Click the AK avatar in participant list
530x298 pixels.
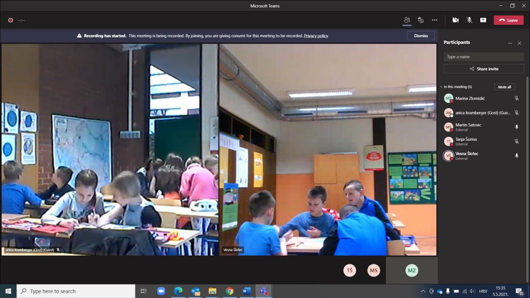449,113
